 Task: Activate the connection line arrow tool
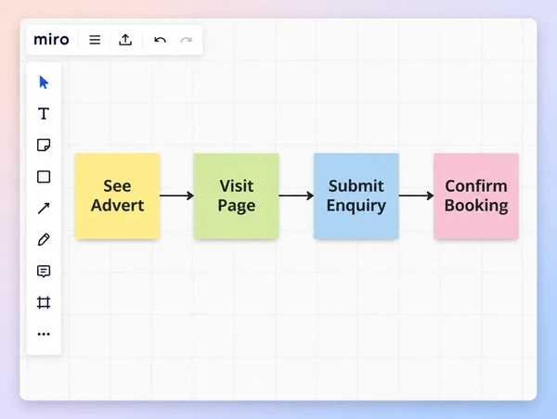click(x=44, y=208)
